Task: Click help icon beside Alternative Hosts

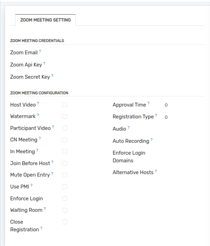Action: (x=156, y=171)
